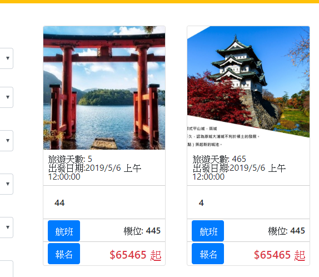
Task: Open the Japanese castle tour image
Action: click(x=248, y=88)
